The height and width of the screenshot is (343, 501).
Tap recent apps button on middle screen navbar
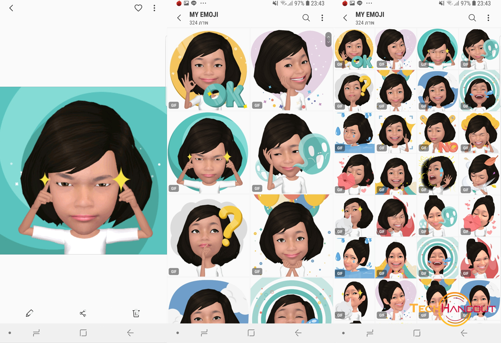(x=204, y=333)
